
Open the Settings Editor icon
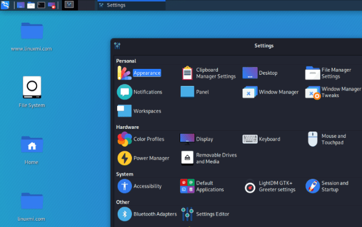click(187, 214)
